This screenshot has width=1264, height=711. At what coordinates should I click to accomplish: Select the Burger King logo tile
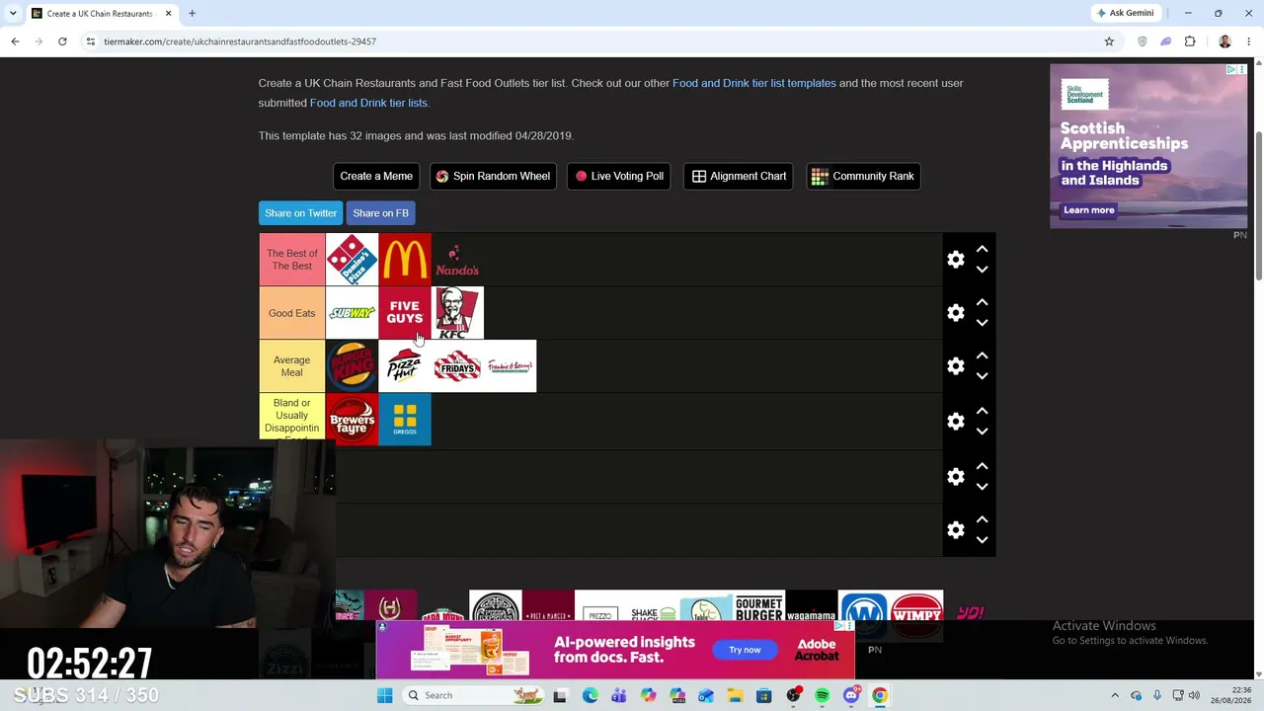[x=352, y=366]
